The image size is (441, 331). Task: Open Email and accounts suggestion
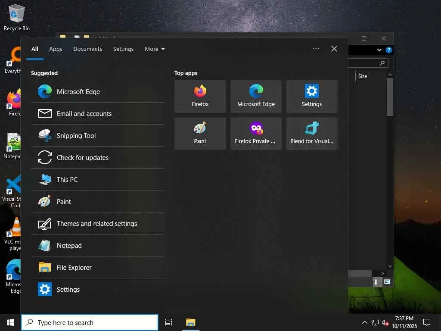97,114
